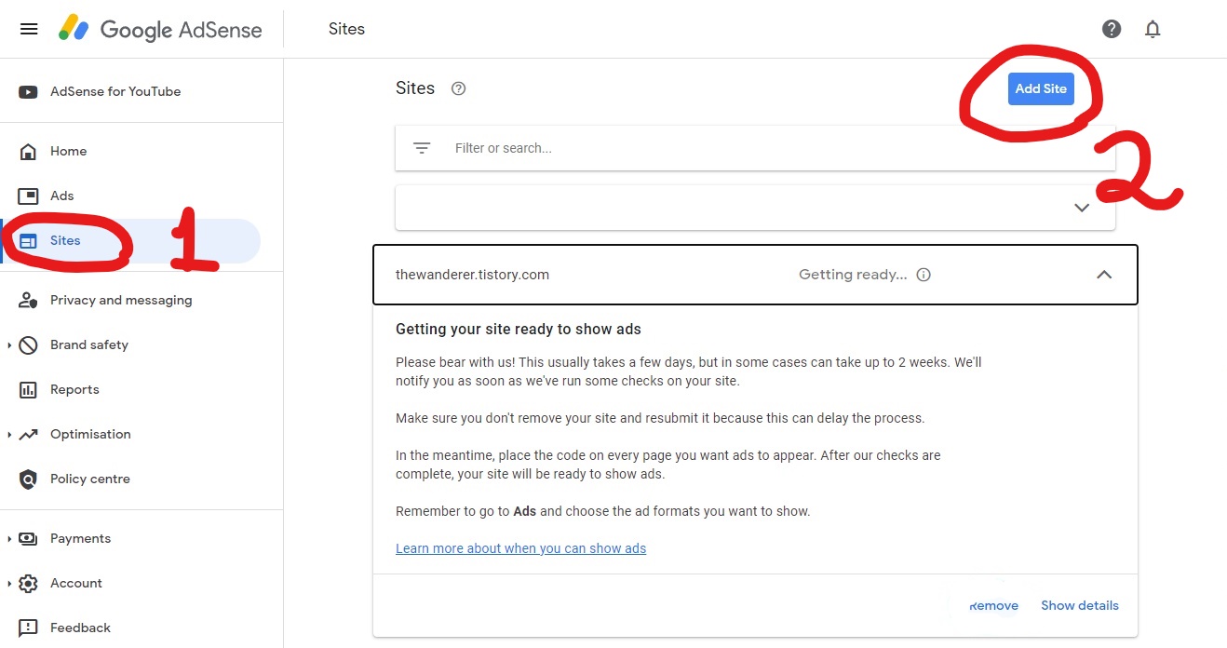Open the hamburger main menu
Screen dimensions: 1227x648
click(29, 29)
